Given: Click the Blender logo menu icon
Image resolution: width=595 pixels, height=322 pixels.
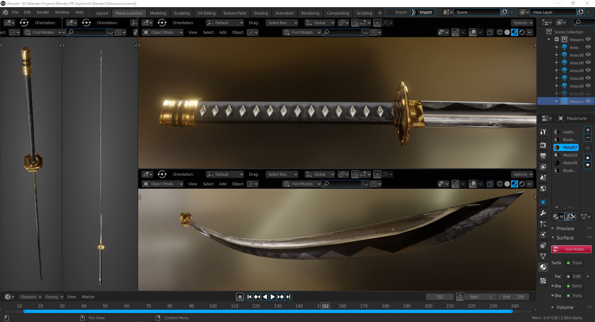Looking at the screenshot, I should click(x=5, y=12).
